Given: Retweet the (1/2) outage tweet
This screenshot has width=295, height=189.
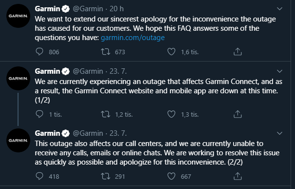Looking at the screenshot, I should 105,114.
